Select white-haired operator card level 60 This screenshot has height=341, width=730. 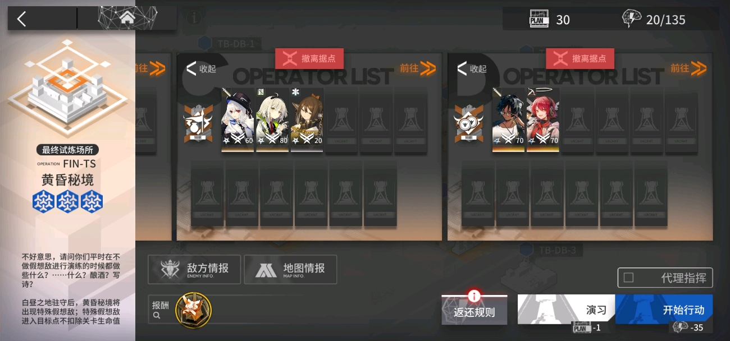(238, 119)
